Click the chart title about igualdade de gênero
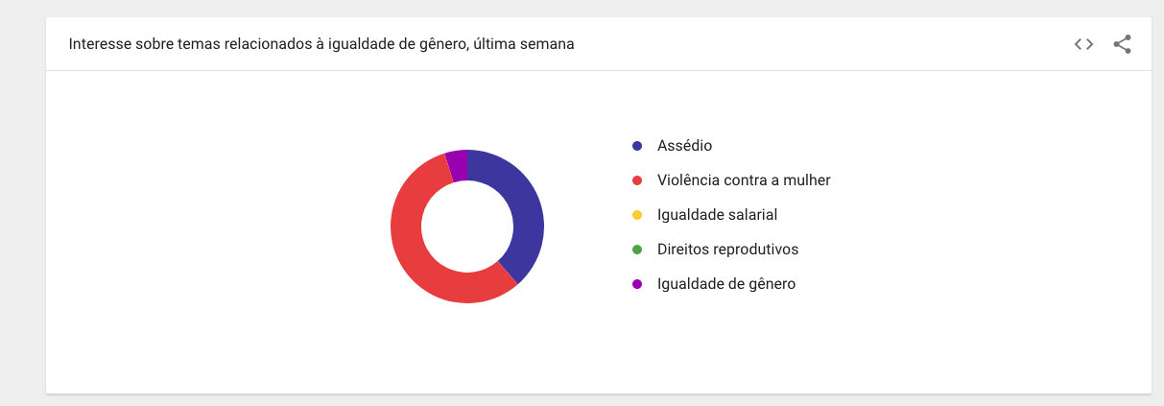This screenshot has height=406, width=1164. tap(321, 44)
